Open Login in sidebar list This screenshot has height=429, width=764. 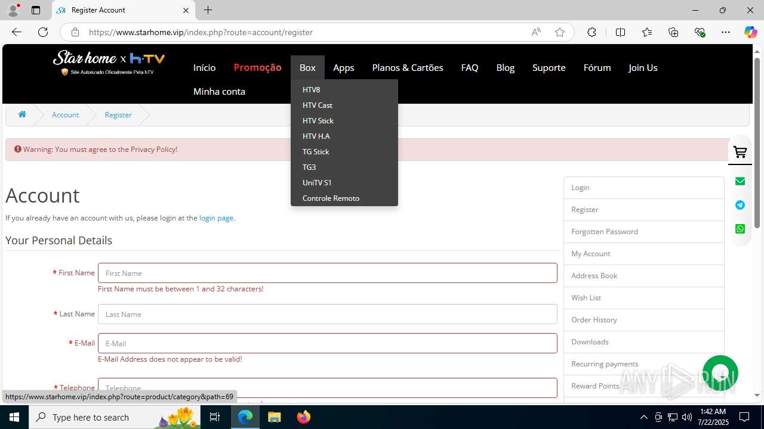(644, 187)
